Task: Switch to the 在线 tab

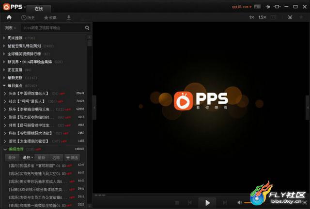Action: [x=39, y=9]
